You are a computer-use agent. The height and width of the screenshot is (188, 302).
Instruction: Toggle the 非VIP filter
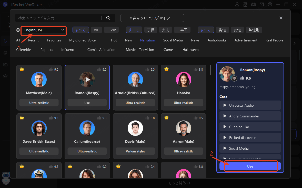[111, 30]
